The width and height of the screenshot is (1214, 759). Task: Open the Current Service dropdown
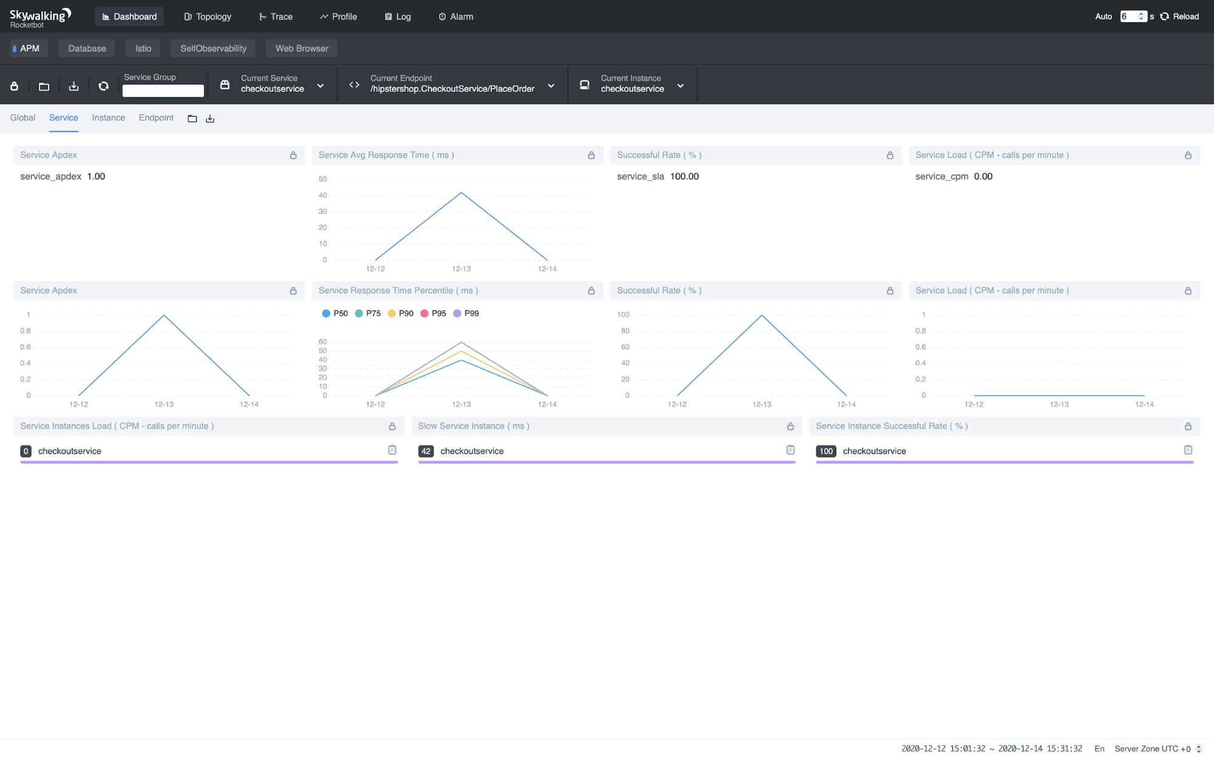point(320,86)
